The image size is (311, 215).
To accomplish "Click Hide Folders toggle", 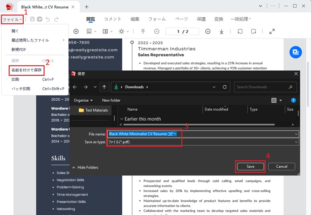I will (x=85, y=168).
